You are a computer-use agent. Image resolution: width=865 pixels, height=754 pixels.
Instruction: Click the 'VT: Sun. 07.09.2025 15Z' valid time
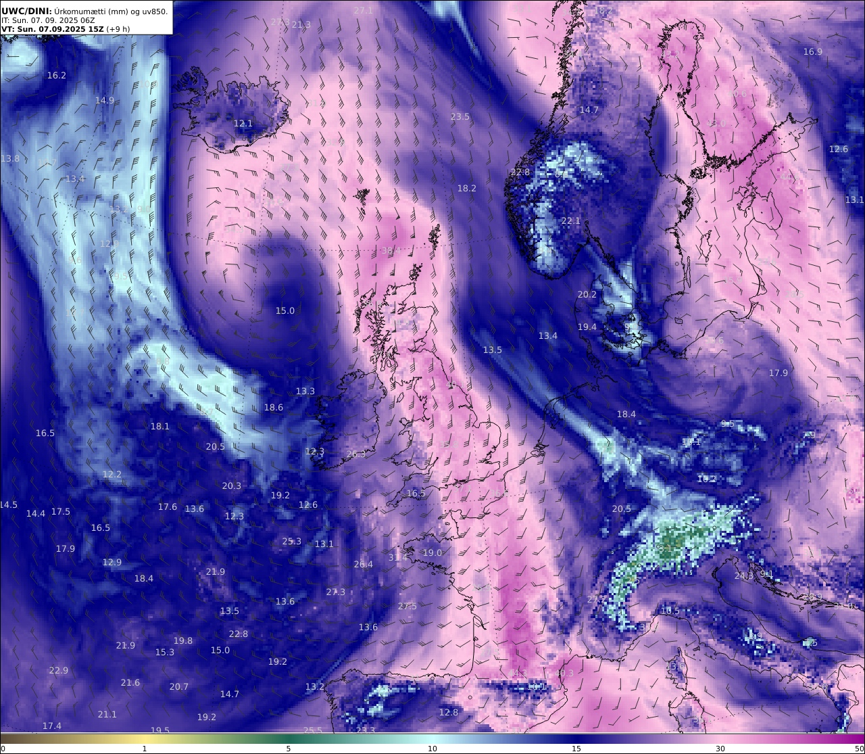pyautogui.click(x=52, y=29)
